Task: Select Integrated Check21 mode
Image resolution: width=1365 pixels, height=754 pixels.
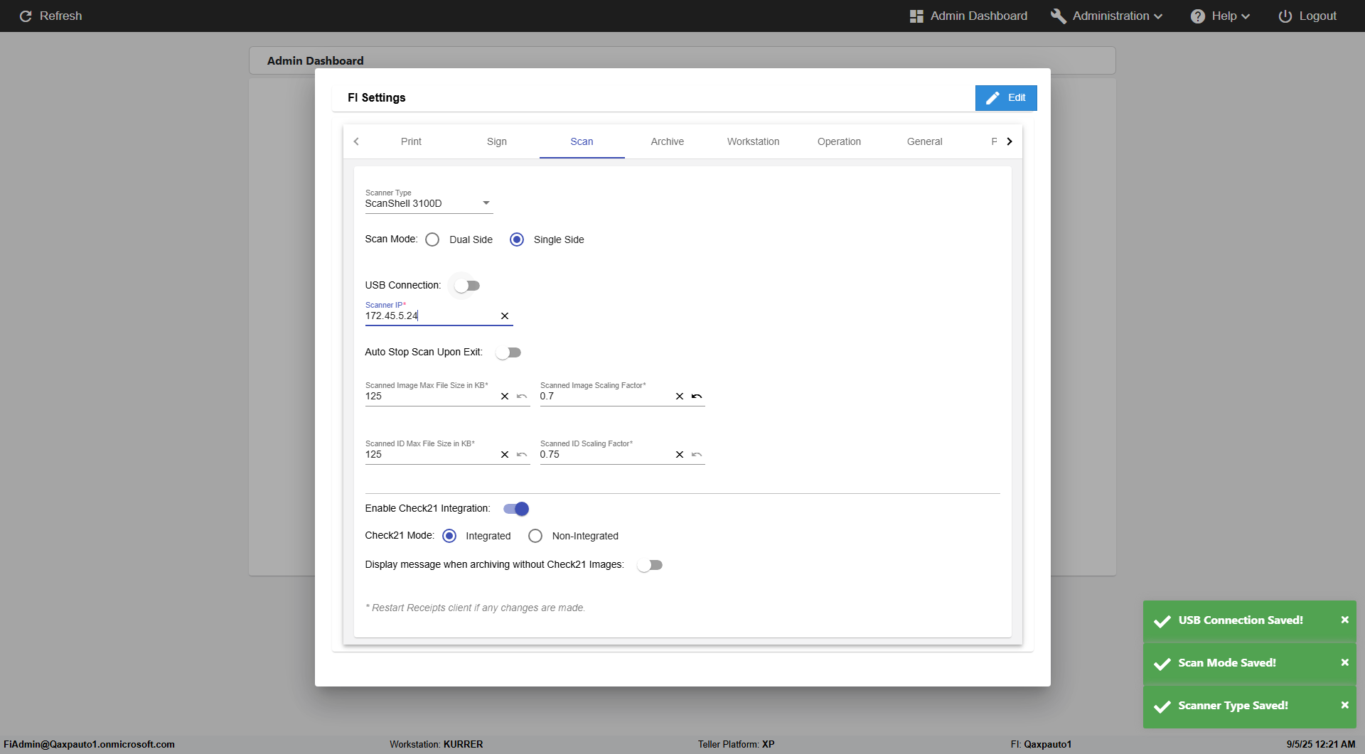Action: click(449, 536)
